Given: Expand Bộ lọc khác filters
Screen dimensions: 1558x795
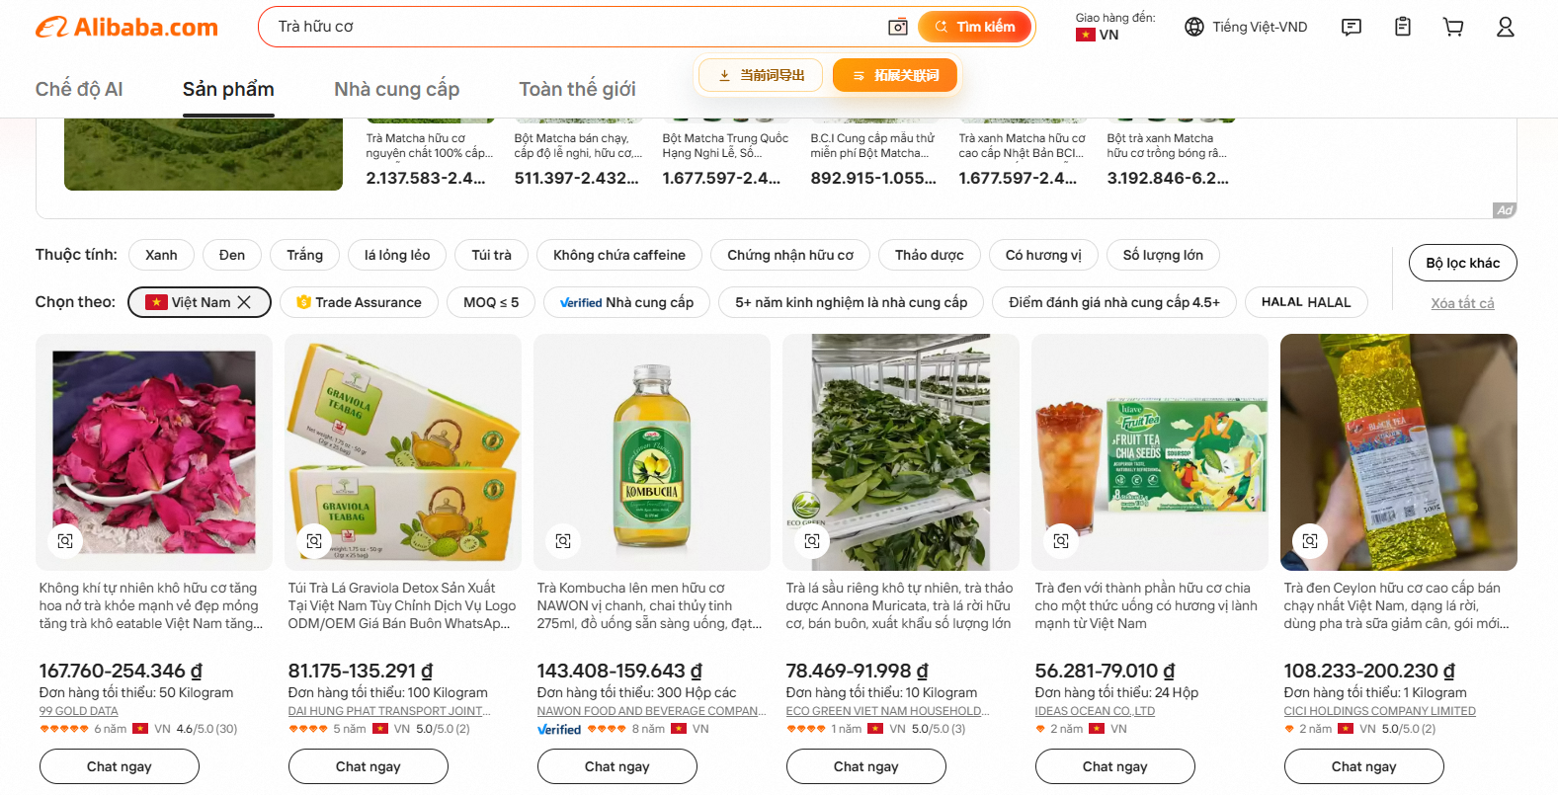Looking at the screenshot, I should tap(1462, 263).
